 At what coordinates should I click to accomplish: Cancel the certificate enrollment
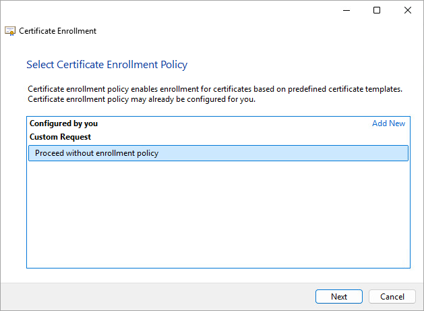click(392, 297)
